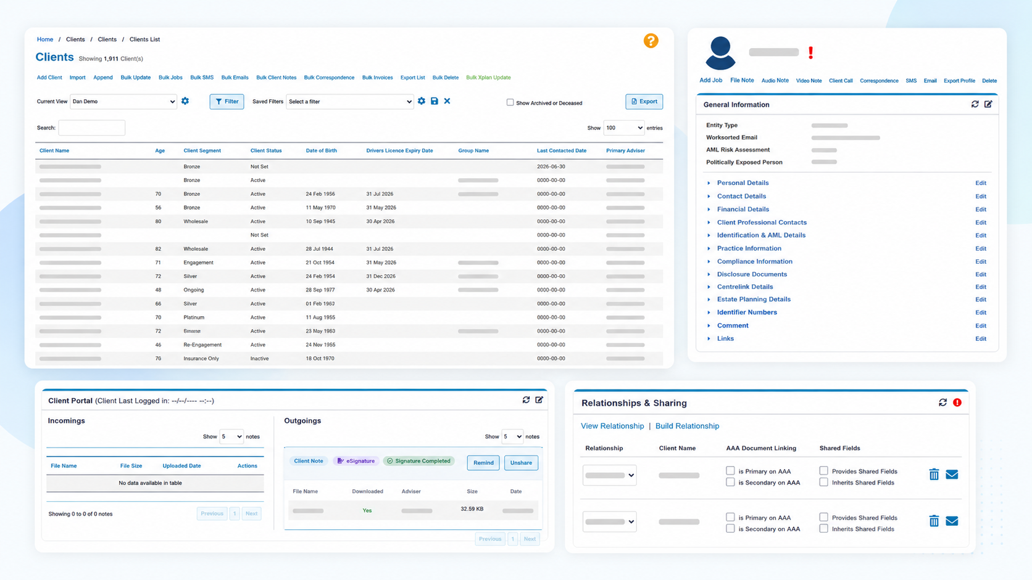
Task: Clear saved filter with the X icon
Action: 447,101
